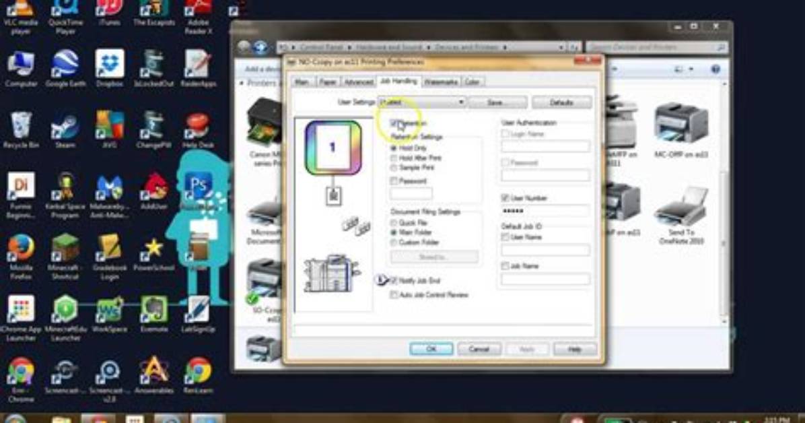Viewport: 805px width, 423px height.
Task: Open the iTunes desktop shortcut
Action: (x=109, y=13)
